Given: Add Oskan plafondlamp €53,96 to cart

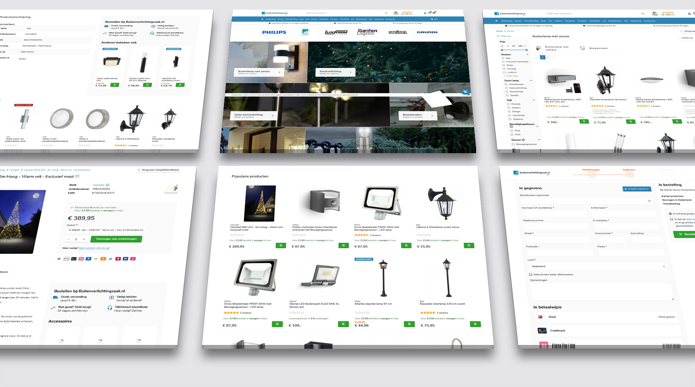Looking at the screenshot, I should [115, 85].
